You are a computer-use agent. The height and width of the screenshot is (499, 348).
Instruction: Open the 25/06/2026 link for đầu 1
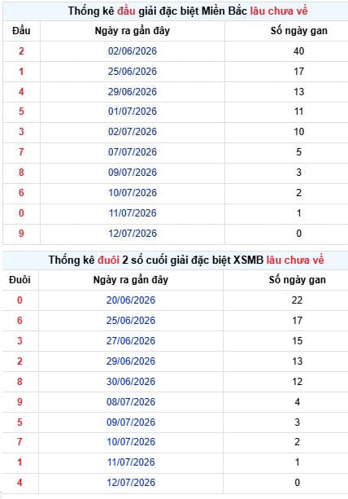tap(133, 72)
